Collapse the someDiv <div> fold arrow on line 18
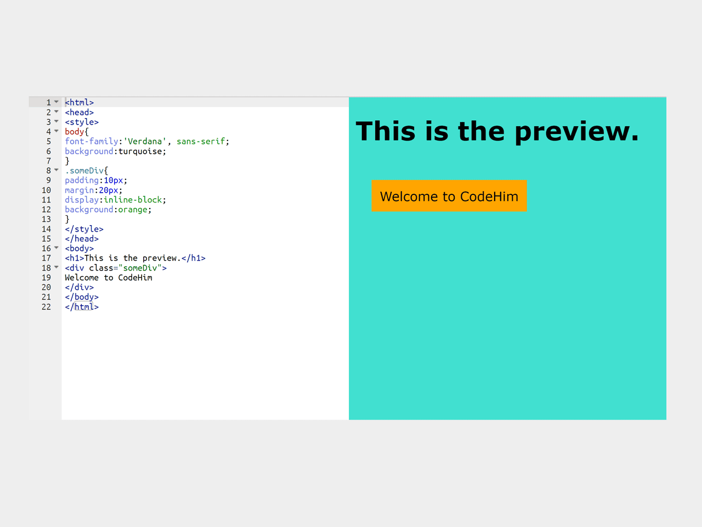 coord(56,267)
